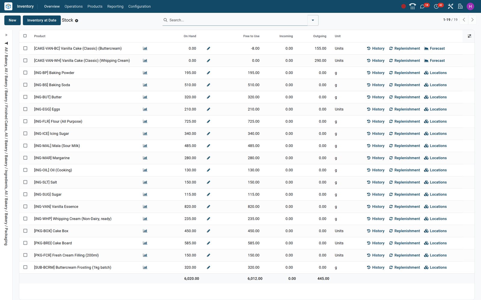The width and height of the screenshot is (481, 300).
Task: Tick checkbox for Mala (Sour Milk) row
Action: coord(25,145)
